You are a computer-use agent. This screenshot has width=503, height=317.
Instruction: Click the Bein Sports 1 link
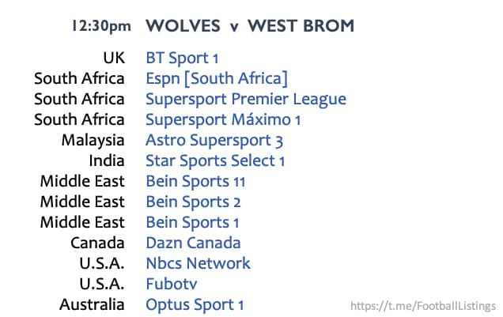[192, 223]
